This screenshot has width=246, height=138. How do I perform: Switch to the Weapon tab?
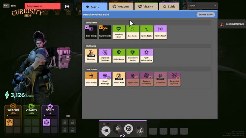click(x=121, y=6)
